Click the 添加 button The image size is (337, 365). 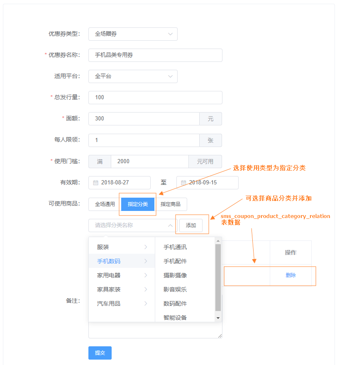coord(192,225)
